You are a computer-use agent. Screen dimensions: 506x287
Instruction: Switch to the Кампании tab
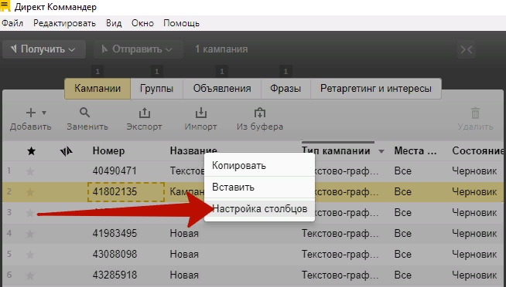pyautogui.click(x=97, y=89)
